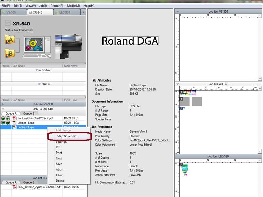Click the arrow to show more printer tabs
The height and width of the screenshot is (197, 263).
[x=83, y=12]
